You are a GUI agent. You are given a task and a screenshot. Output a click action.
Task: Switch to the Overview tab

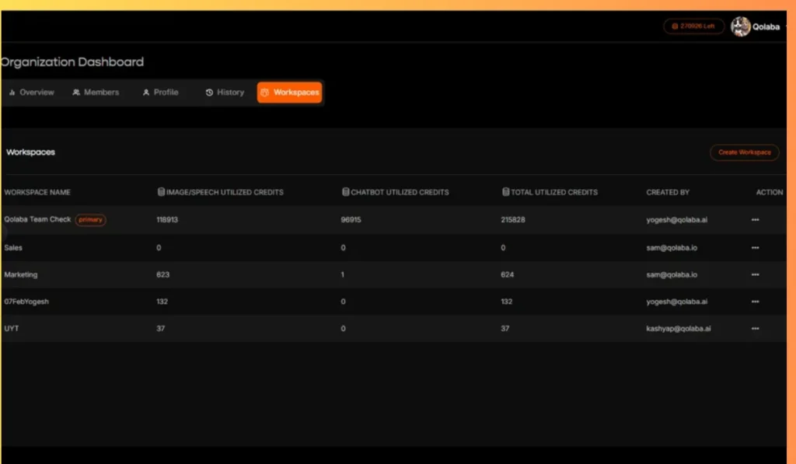pos(31,92)
